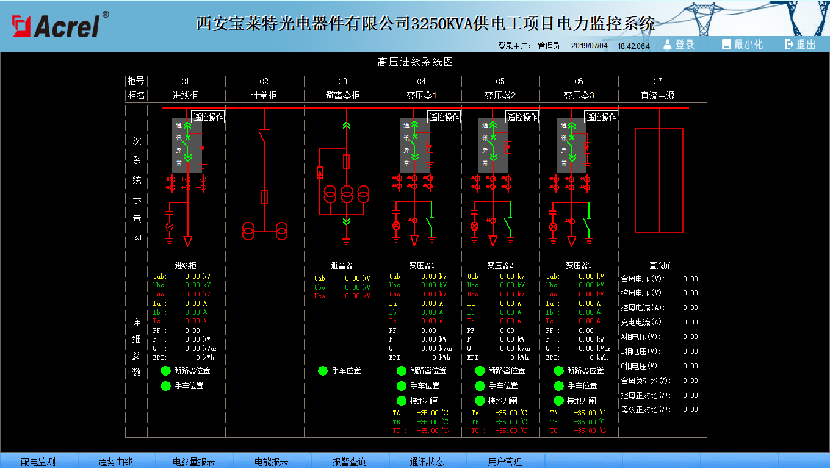Click G5 变压器2 green grounding switch symbol

click(510, 220)
